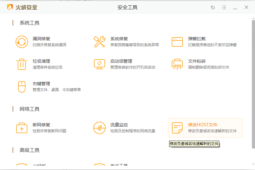This screenshot has height=170, width=255.
Task: Click the 流量监控 title text
Action: coord(119,125)
